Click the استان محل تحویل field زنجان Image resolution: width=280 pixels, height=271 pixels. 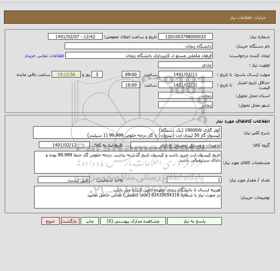[x=185, y=95]
